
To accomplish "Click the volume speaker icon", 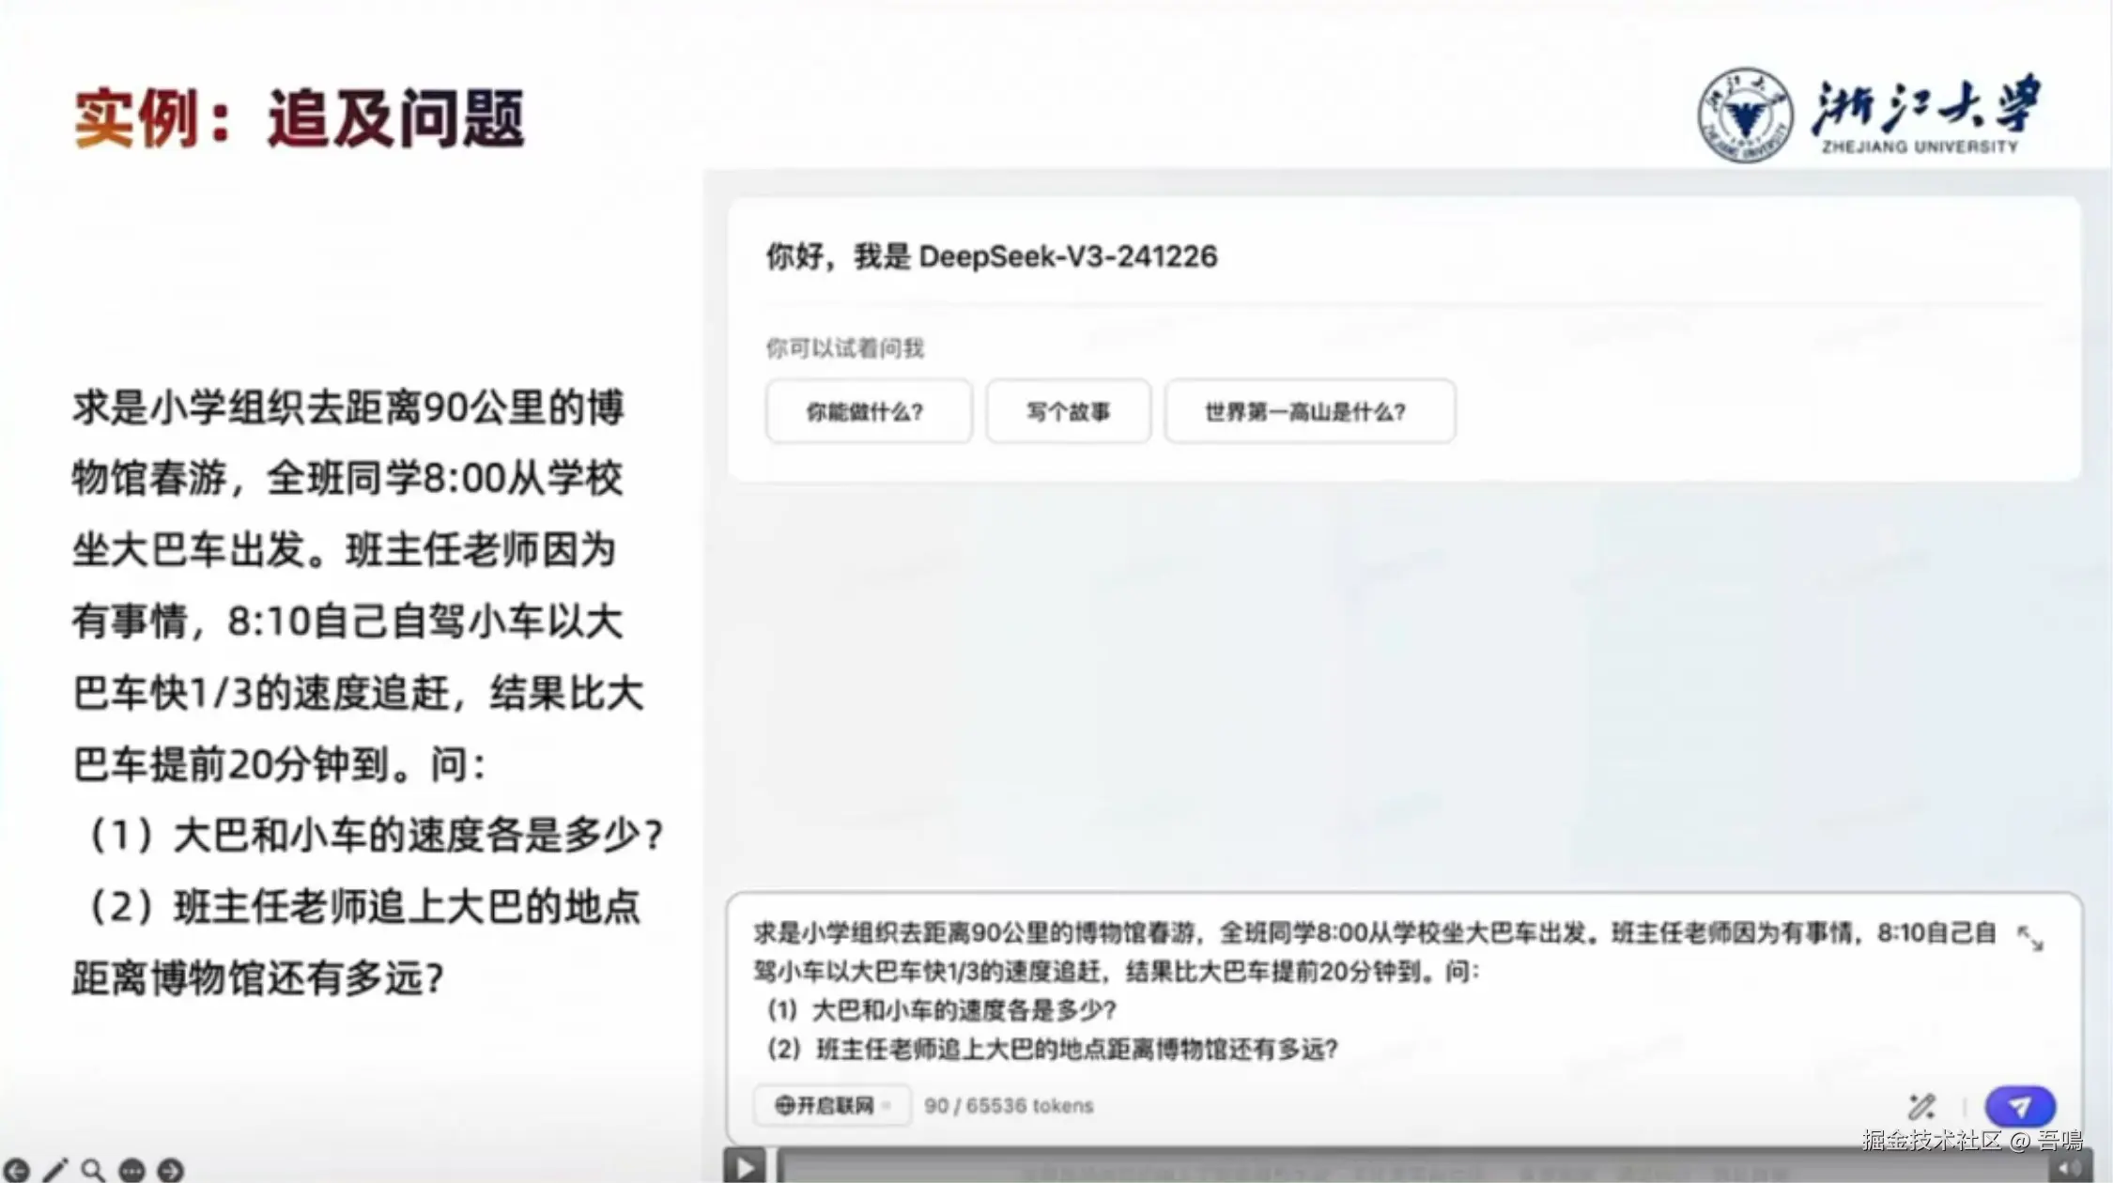I will coord(2070,1168).
